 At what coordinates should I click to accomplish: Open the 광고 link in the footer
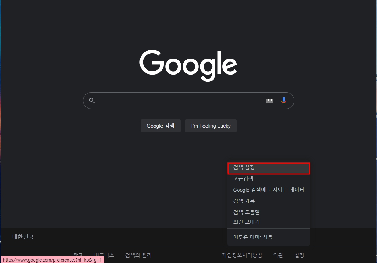click(78, 255)
